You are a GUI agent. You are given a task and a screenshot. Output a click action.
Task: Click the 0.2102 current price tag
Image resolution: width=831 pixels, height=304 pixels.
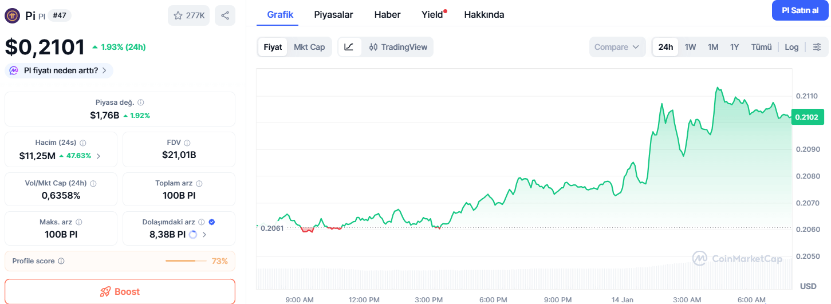pos(808,117)
